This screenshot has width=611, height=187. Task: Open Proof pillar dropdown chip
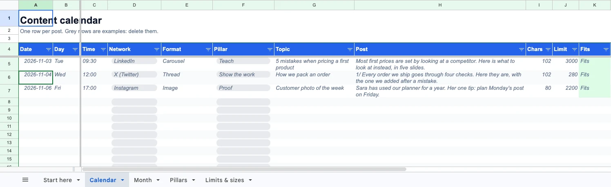pos(243,88)
